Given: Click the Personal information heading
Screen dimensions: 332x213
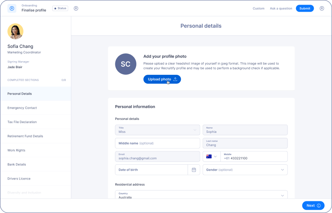Looking at the screenshot, I should [x=135, y=107].
